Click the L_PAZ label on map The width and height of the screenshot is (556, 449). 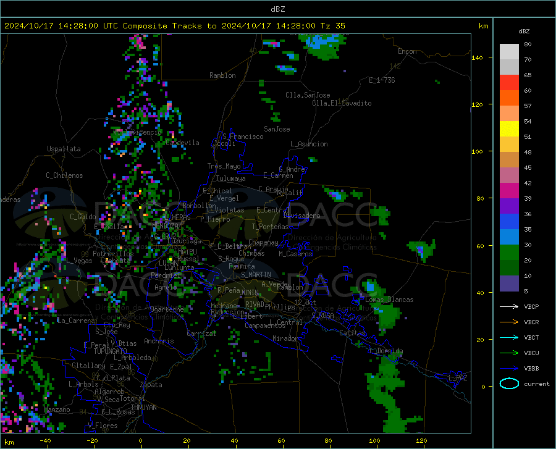point(458,378)
